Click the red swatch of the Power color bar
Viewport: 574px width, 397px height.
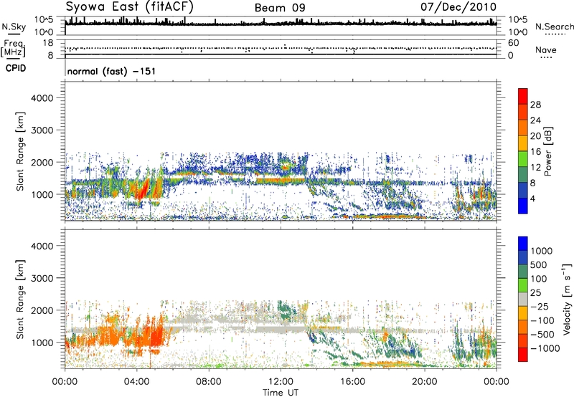click(523, 96)
